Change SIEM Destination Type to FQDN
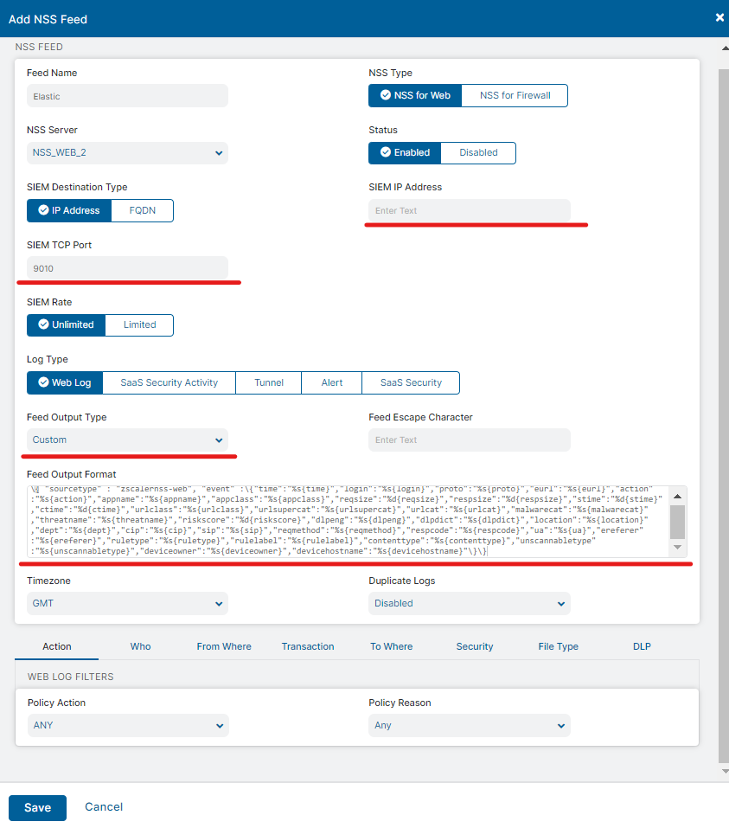The width and height of the screenshot is (729, 828). 142,210
